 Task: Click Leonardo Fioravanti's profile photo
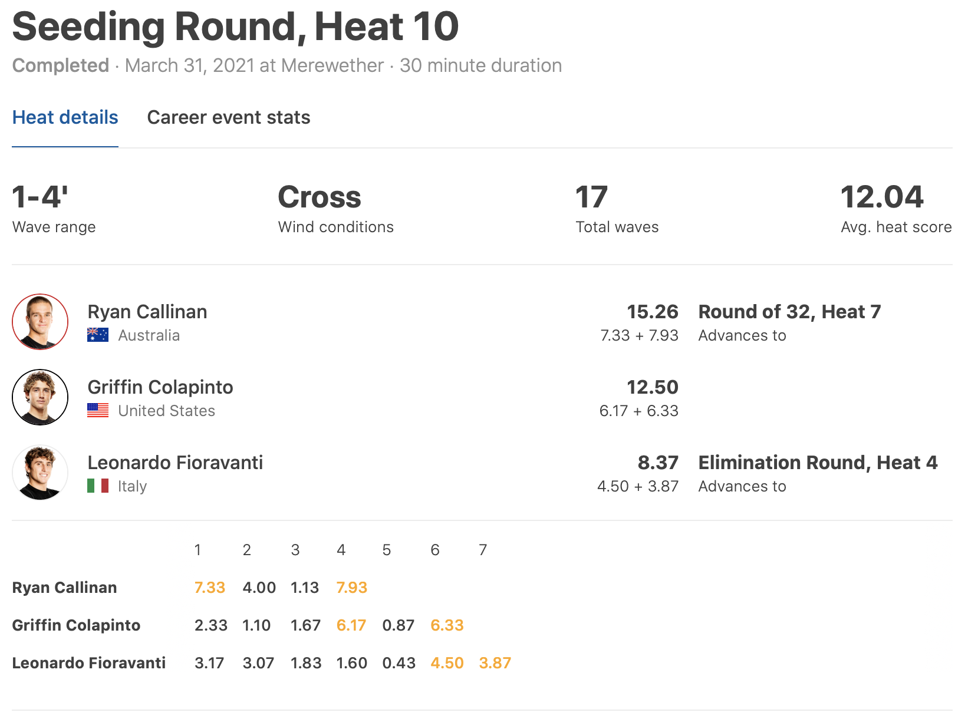click(40, 473)
